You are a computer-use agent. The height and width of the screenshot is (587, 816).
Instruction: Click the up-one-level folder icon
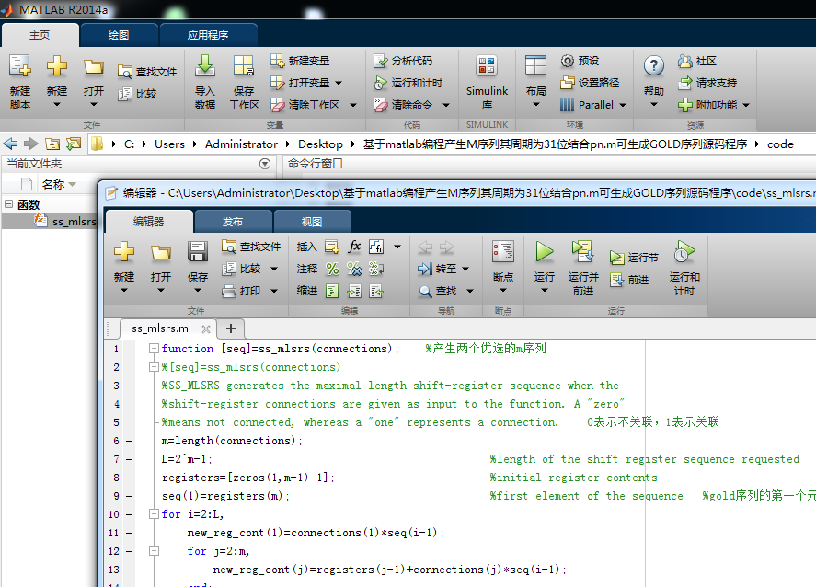tap(52, 144)
